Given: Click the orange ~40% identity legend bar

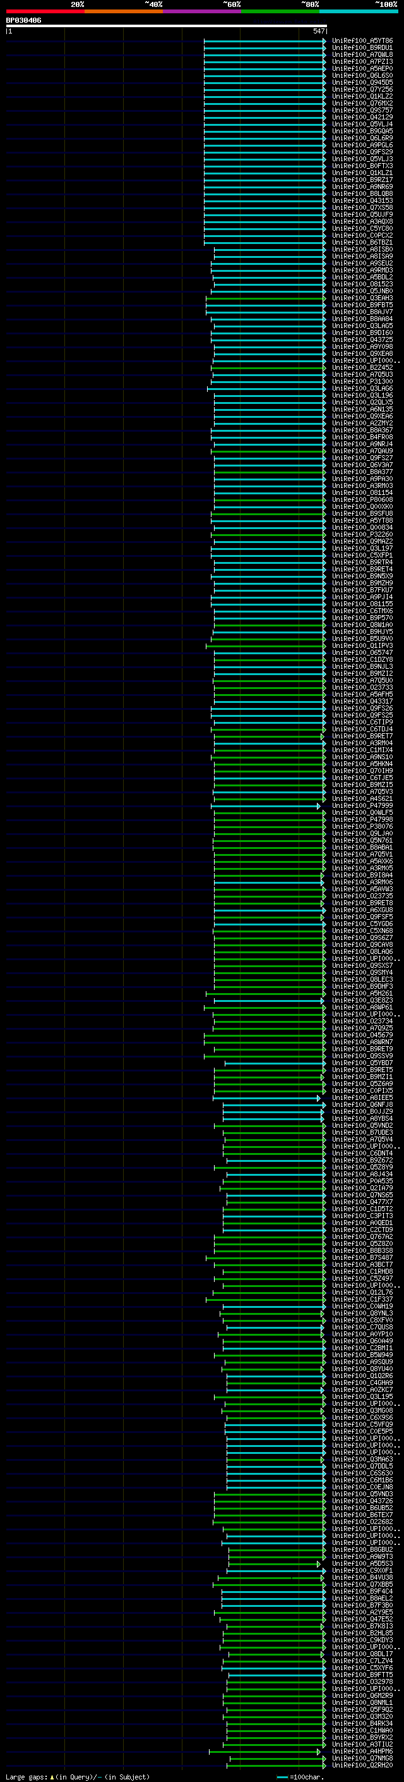Looking at the screenshot, I should pyautogui.click(x=124, y=11).
